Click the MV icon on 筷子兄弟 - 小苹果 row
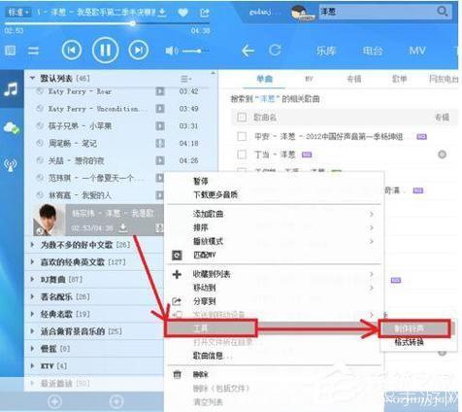The image size is (462, 412). tap(160, 126)
